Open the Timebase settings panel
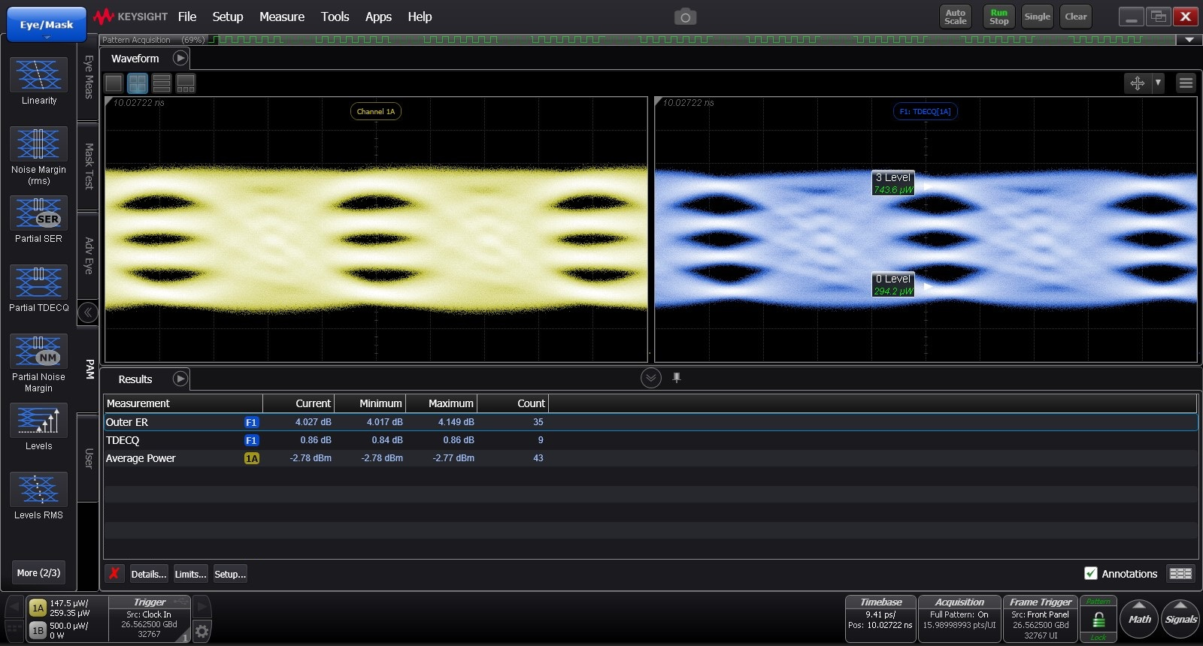The image size is (1203, 646). click(880, 619)
